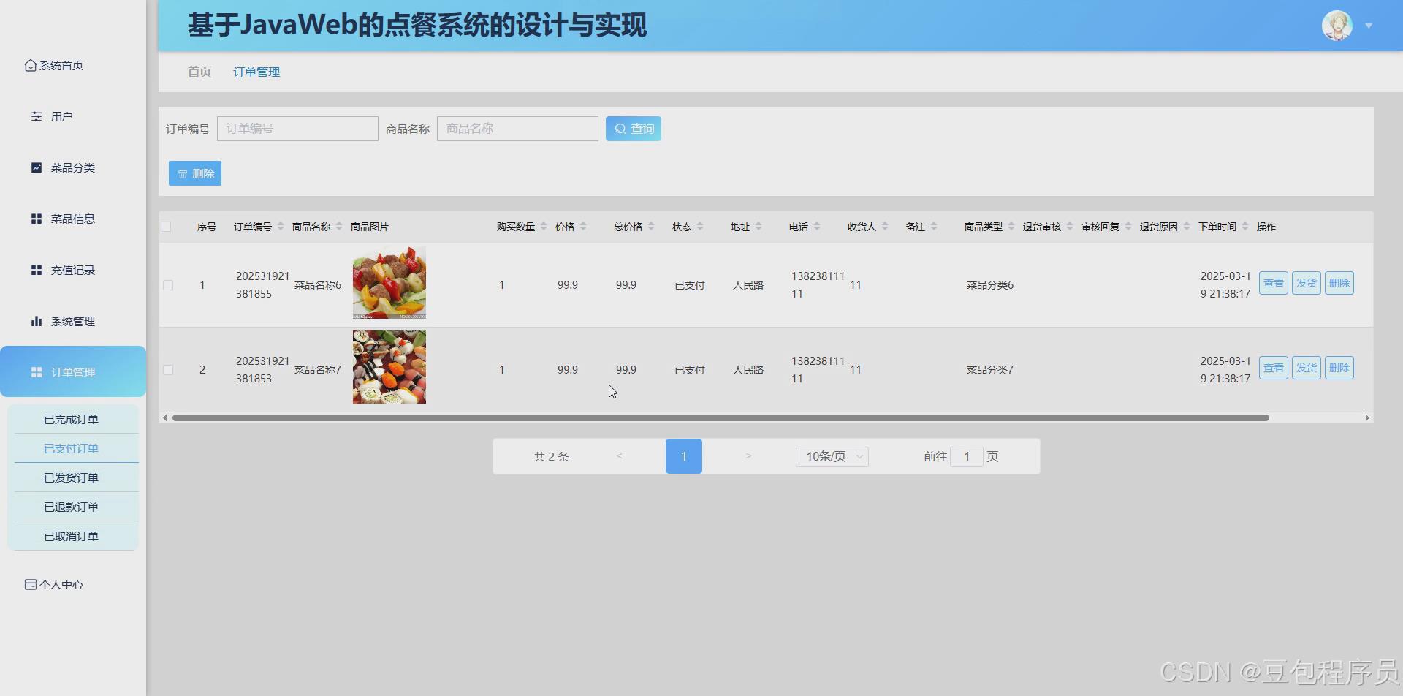Select the 系统管理 chart icon
The width and height of the screenshot is (1403, 696).
(x=36, y=320)
